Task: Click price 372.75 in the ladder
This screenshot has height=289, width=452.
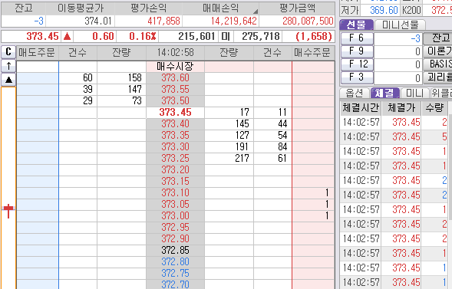Action: pos(175,274)
